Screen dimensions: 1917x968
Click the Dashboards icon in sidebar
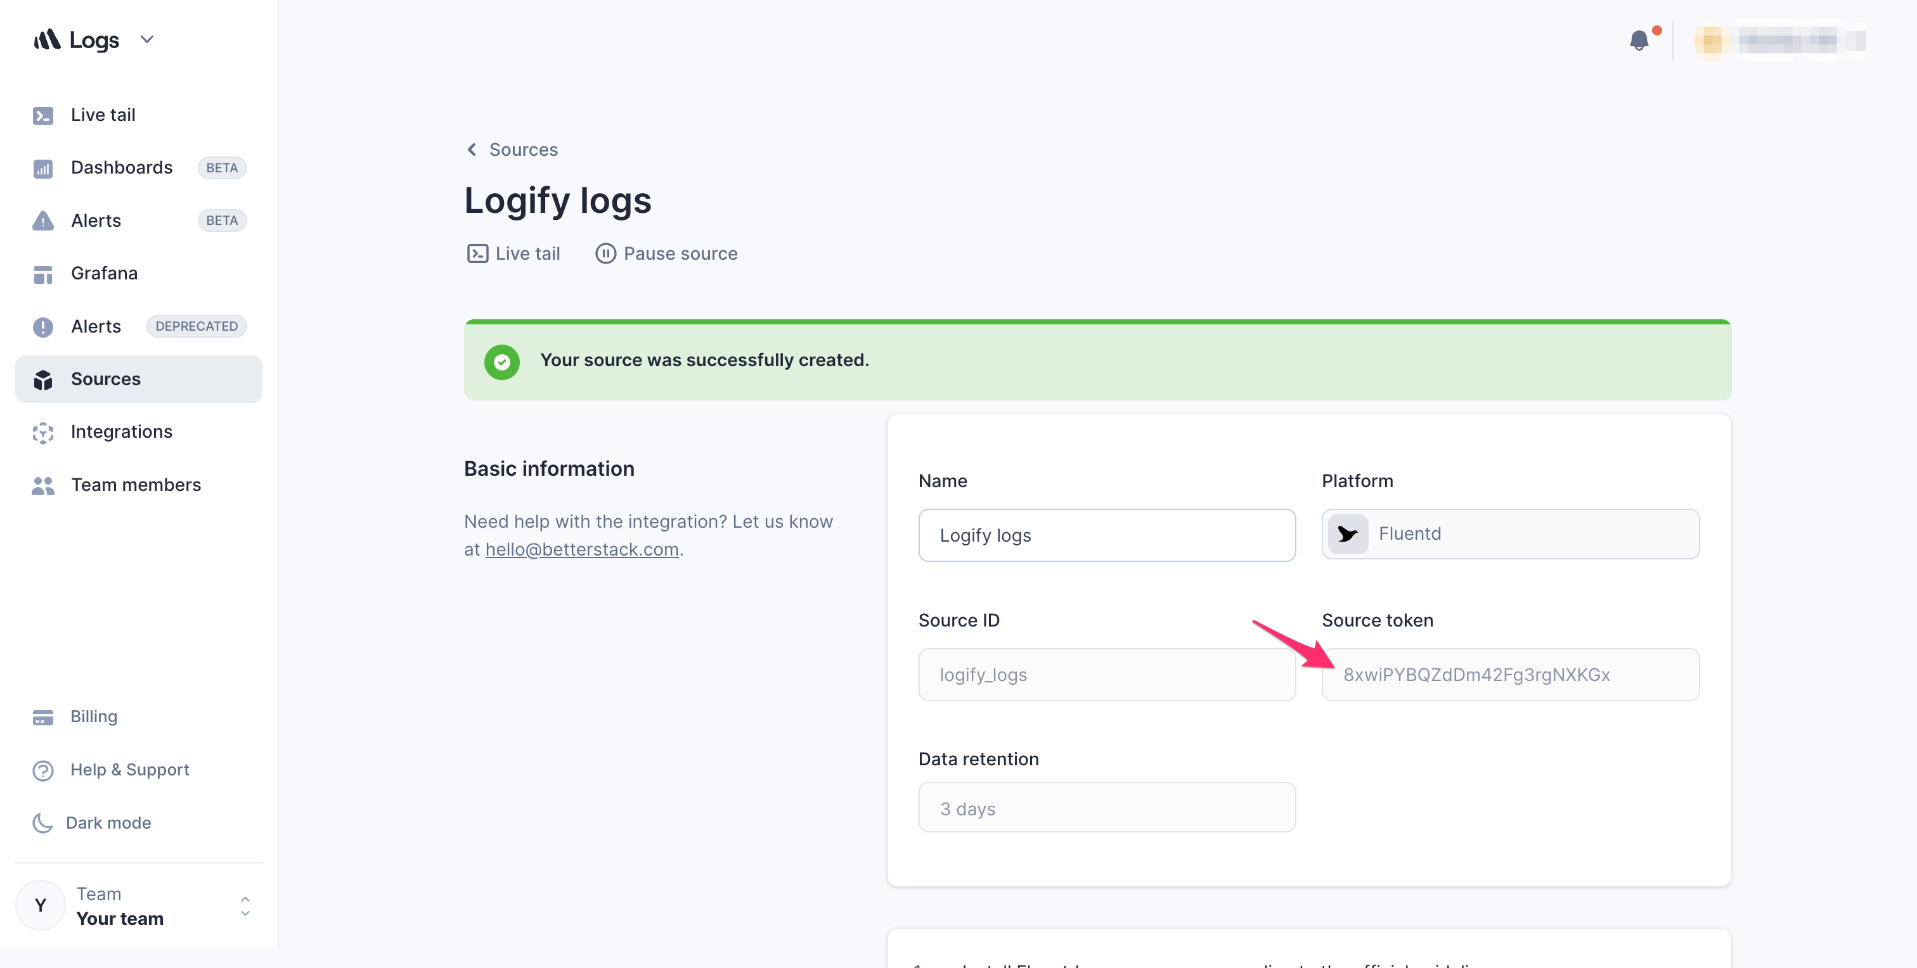pyautogui.click(x=43, y=167)
